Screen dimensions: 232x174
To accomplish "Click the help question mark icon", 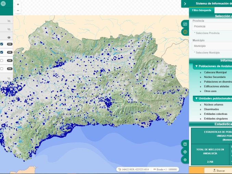I will coord(185,144).
